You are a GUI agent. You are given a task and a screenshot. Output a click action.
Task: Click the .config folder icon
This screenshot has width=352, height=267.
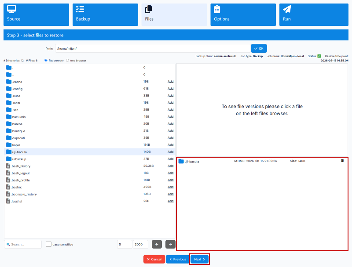[x=9, y=88]
